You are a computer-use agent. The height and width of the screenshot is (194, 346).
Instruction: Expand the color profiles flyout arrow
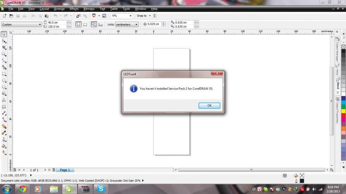point(143,181)
